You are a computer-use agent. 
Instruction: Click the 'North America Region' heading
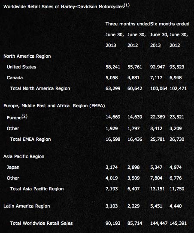coord(27,56)
